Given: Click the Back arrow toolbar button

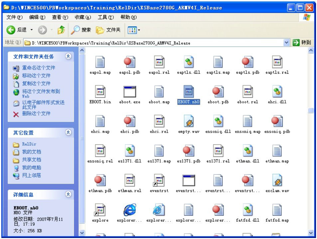Looking at the screenshot, I should coord(11,30).
